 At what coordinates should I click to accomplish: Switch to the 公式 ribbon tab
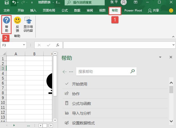(65, 10)
